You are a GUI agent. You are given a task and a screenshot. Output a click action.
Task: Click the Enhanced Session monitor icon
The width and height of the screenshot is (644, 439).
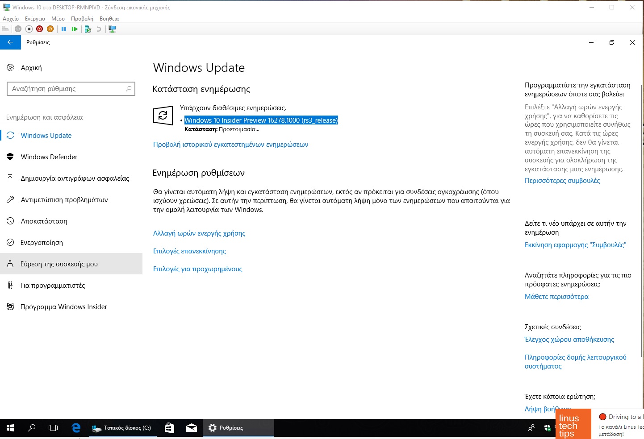(112, 29)
